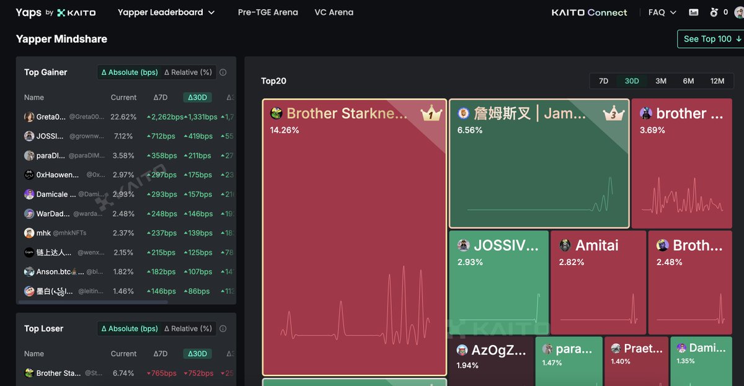Click the 22.62% current value for Greta0

123,117
